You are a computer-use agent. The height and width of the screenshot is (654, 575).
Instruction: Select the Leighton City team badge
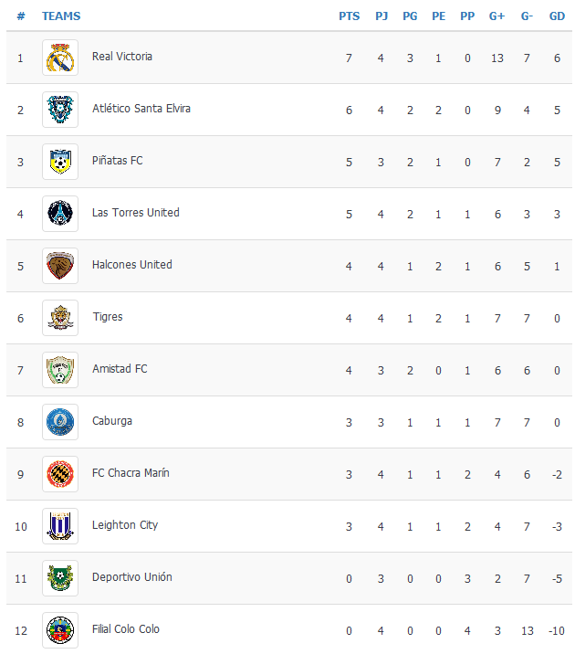(60, 526)
